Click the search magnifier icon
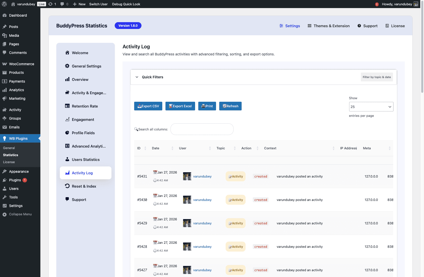424x277 pixels. (x=136, y=129)
